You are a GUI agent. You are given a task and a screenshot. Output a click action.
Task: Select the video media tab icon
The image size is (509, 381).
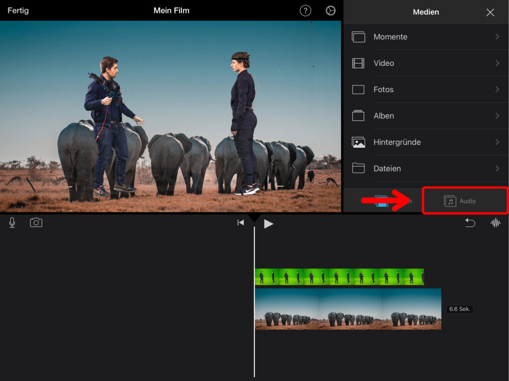pyautogui.click(x=382, y=201)
